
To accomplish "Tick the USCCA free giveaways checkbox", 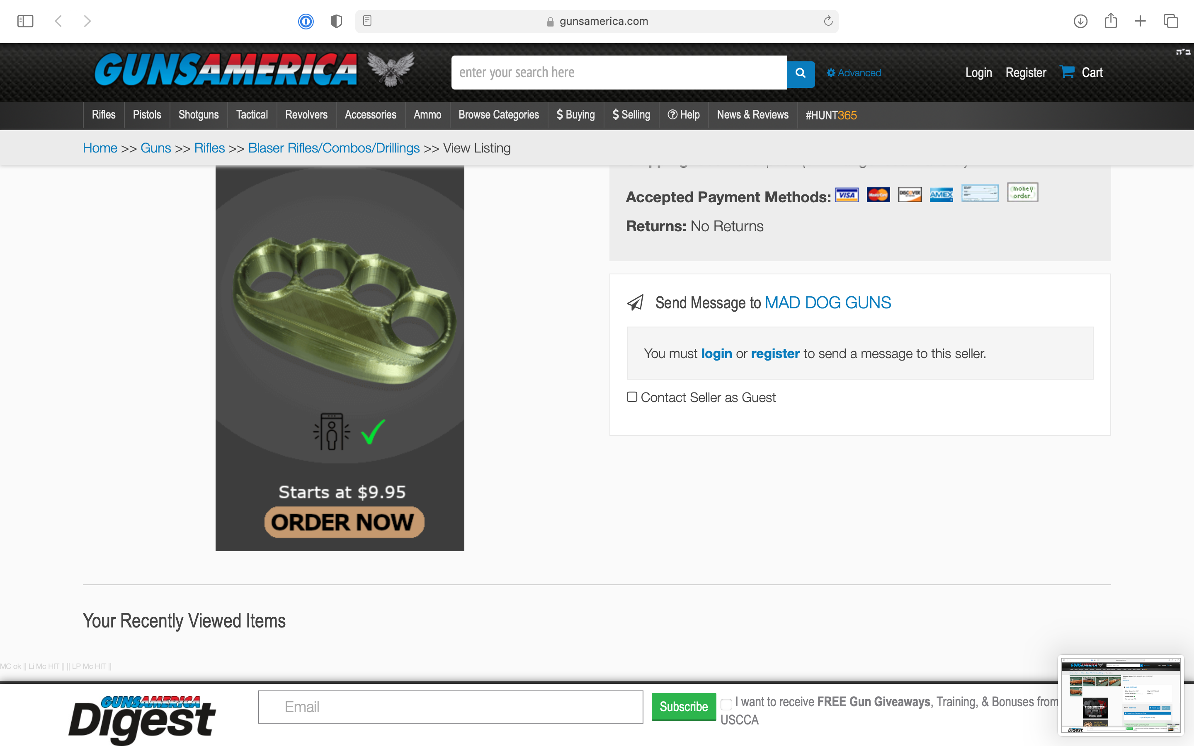I will [726, 704].
